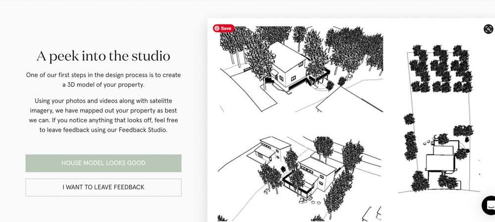This screenshot has width=495, height=222.
Task: Click the 'A peek into the studio' heading
Action: click(x=103, y=56)
